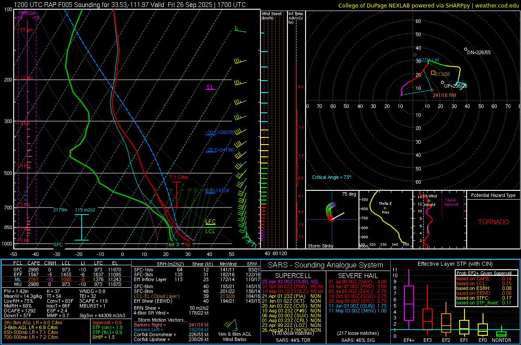521x345 pixels.
Task: Click the red '241/16 RM' storm motion label
Action: (x=444, y=95)
